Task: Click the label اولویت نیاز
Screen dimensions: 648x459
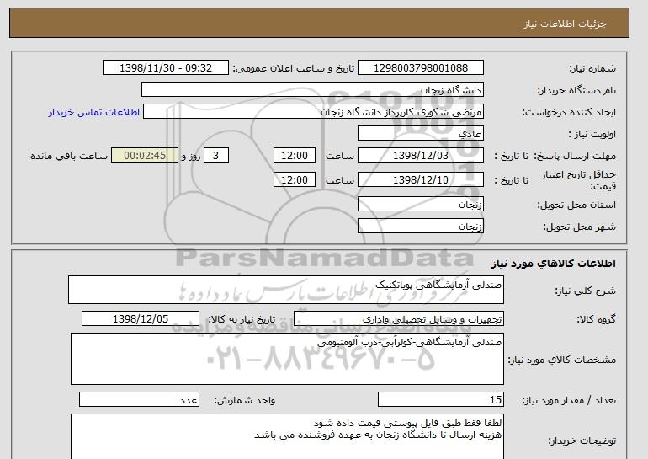Action: [x=592, y=134]
